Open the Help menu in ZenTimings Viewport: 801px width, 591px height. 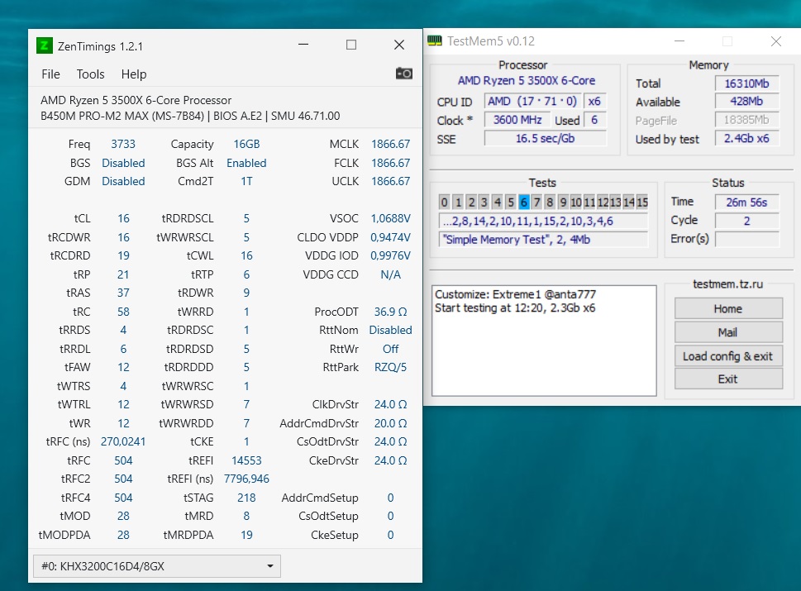click(134, 74)
